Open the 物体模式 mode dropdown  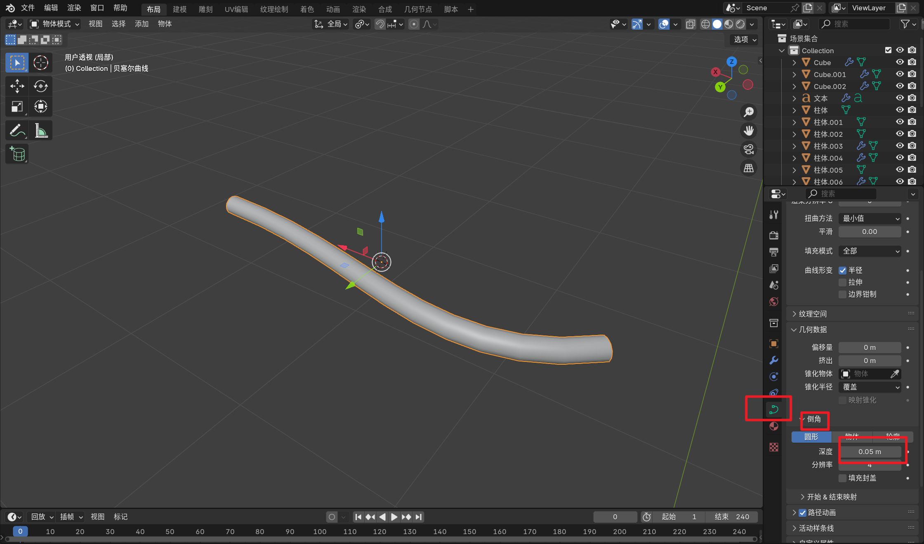54,24
